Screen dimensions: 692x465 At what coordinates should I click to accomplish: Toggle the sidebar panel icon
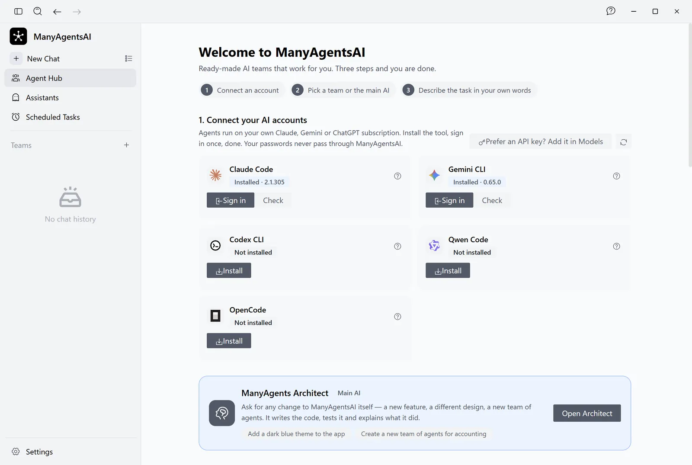18,11
